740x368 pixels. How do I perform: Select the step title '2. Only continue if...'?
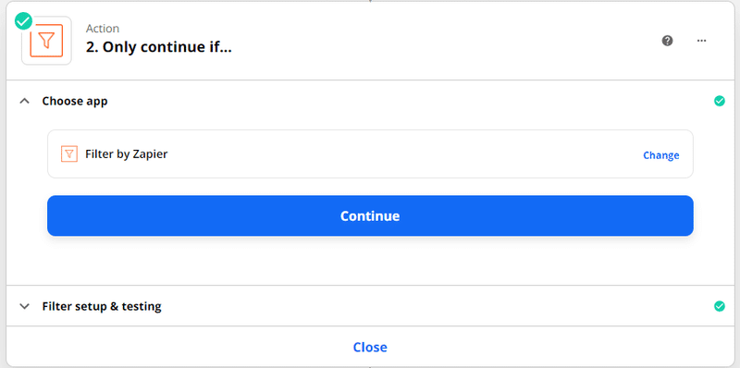pyautogui.click(x=158, y=47)
